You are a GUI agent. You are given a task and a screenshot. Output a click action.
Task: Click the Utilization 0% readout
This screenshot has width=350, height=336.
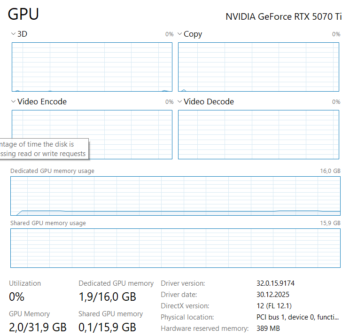[x=17, y=297]
